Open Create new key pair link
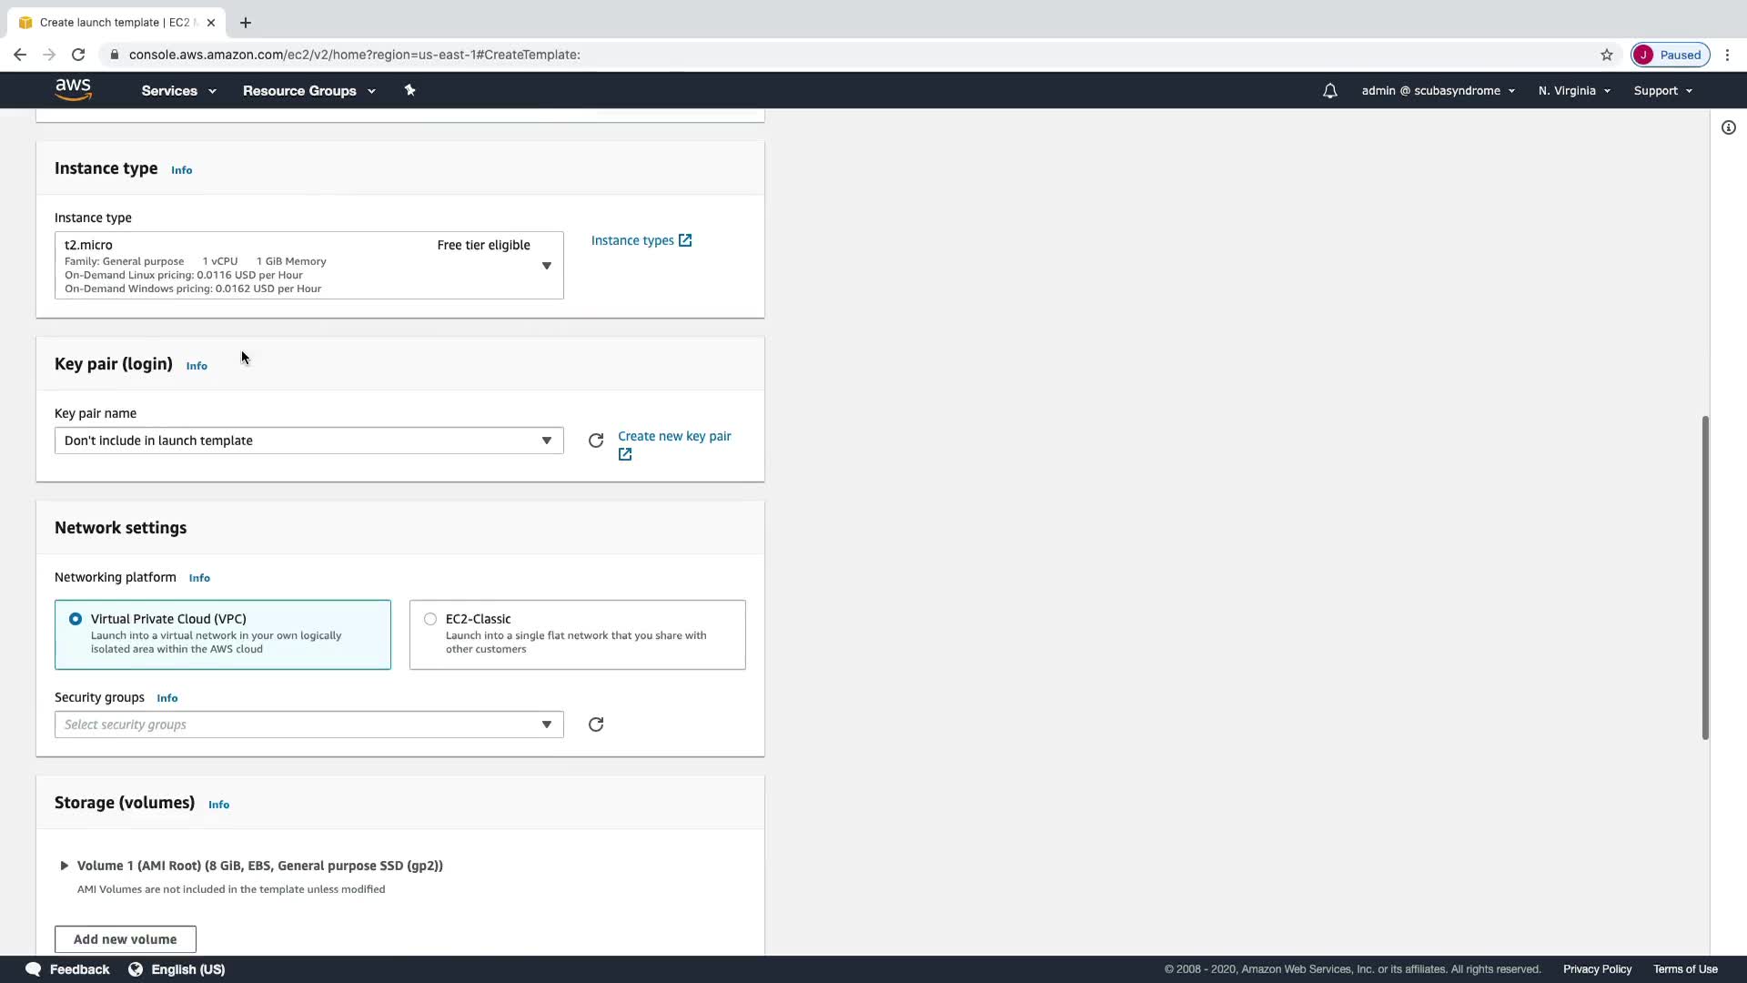This screenshot has height=983, width=1747. (674, 437)
